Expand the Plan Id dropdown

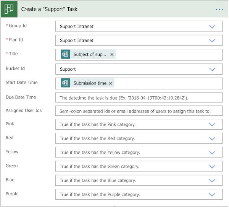pos(212,40)
